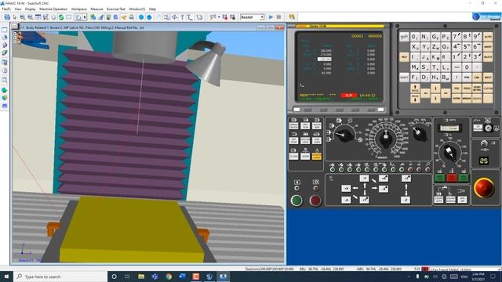Viewport: 502px width, 282px height.
Task: Click the red feed hold button
Action: tap(315, 201)
